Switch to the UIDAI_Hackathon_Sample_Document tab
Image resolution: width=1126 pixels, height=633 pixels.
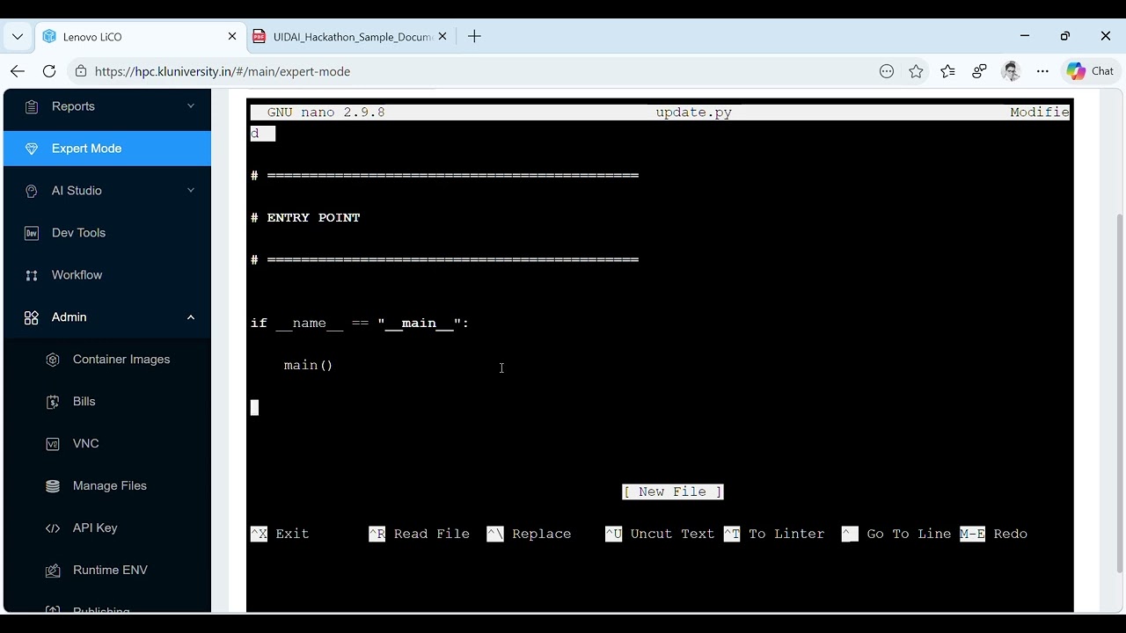point(350,36)
